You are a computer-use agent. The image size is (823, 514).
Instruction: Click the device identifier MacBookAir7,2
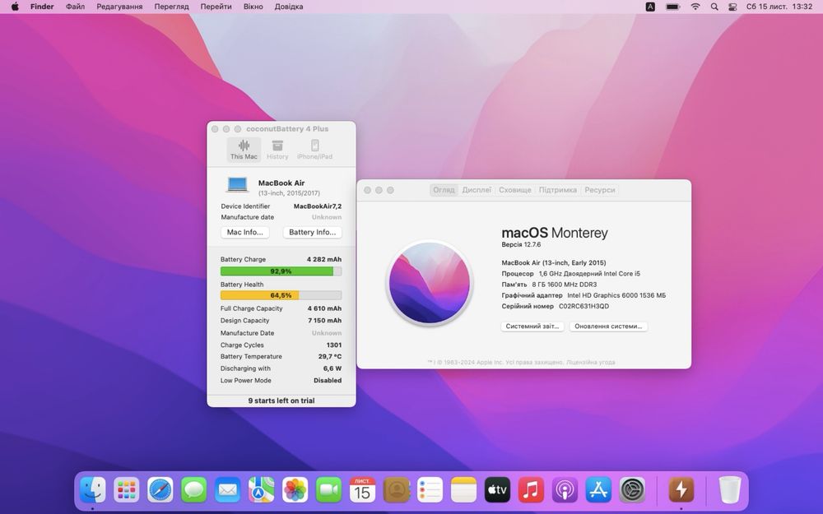(318, 206)
